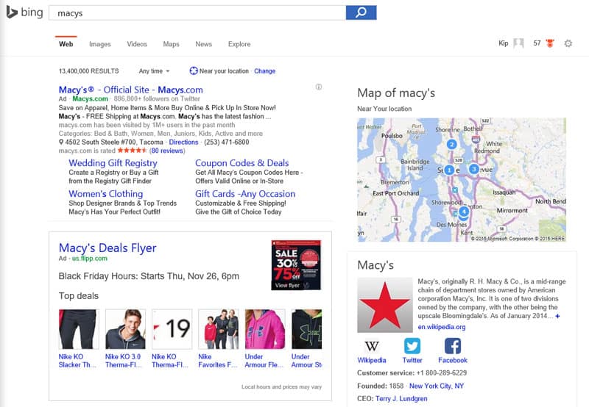The width and height of the screenshot is (589, 407).
Task: Open en.wikipedia.org source link
Action: coord(442,327)
